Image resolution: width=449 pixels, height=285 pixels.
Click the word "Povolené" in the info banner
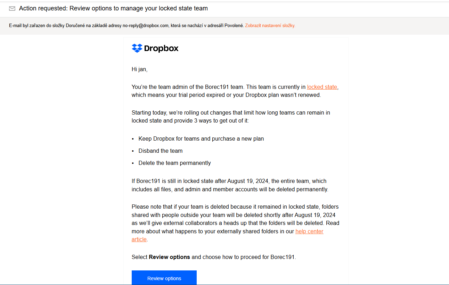coord(234,26)
